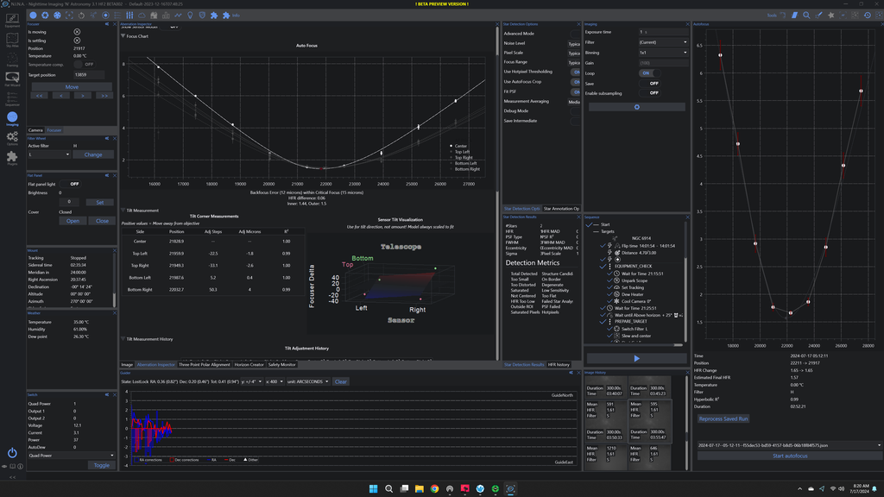Open the Three Point Polar Alignment tab
Image resolution: width=884 pixels, height=497 pixels.
click(x=204, y=365)
